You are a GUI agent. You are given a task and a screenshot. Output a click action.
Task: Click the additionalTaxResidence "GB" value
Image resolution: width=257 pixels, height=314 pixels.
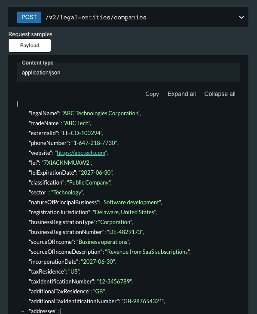tap(99, 291)
